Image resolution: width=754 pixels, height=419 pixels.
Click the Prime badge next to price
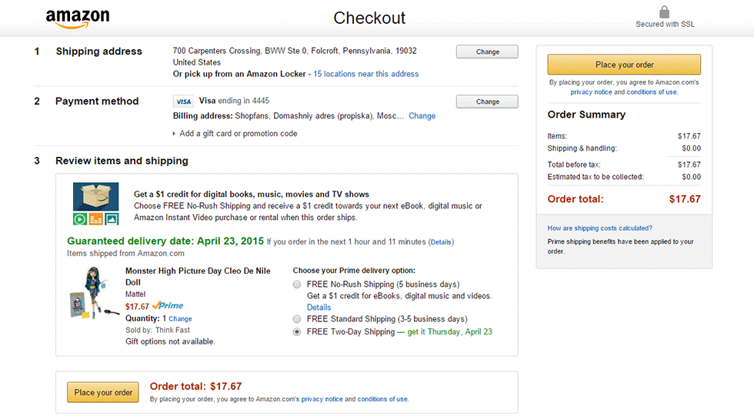(168, 306)
